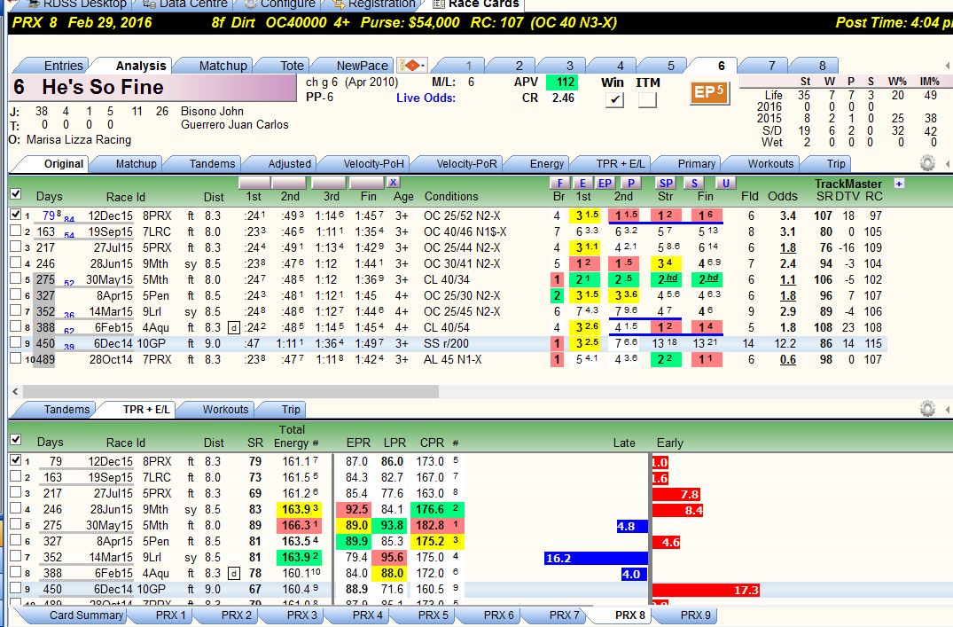Click the red 17.3 Early bar

click(x=707, y=590)
